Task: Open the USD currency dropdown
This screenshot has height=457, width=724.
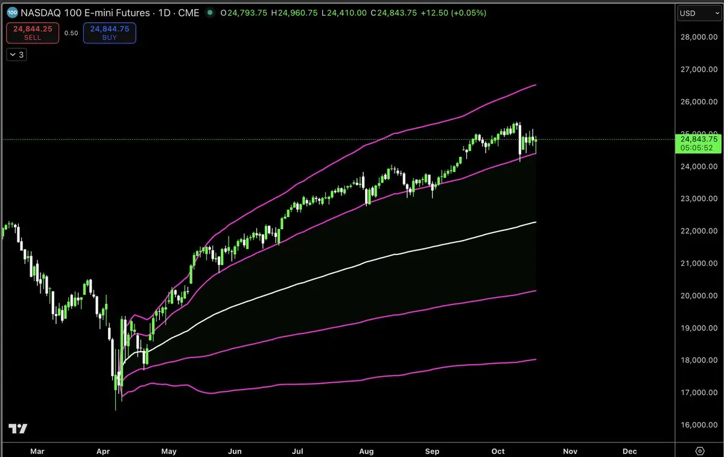Action: 700,13
